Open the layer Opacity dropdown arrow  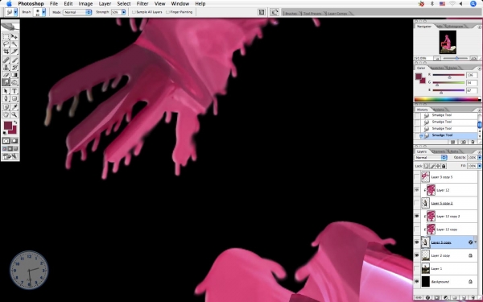(x=479, y=158)
